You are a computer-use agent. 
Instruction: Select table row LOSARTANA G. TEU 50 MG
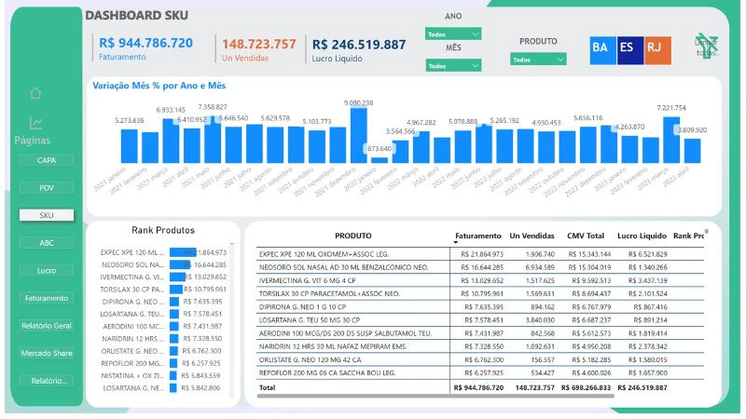point(479,320)
